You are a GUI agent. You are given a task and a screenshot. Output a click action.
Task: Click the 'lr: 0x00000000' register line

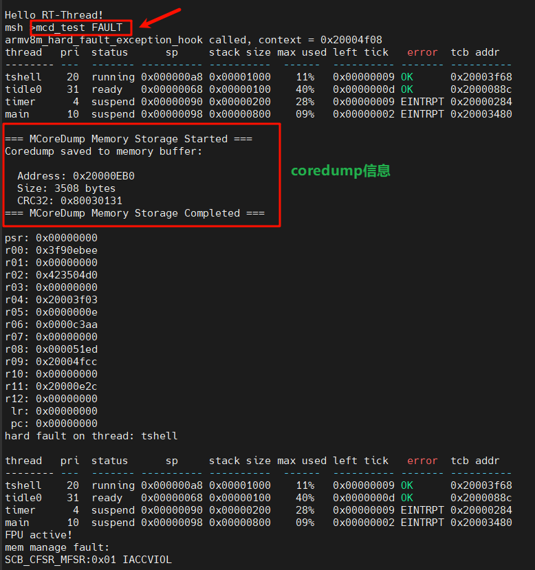54,410
